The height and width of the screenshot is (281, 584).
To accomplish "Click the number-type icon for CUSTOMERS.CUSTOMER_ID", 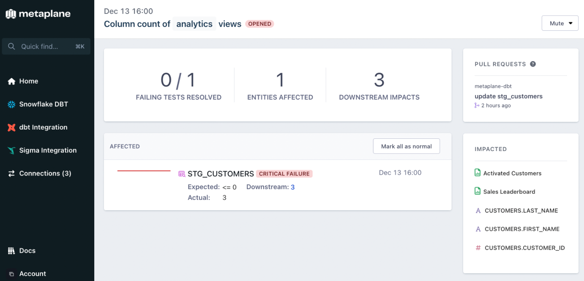I will point(478,248).
